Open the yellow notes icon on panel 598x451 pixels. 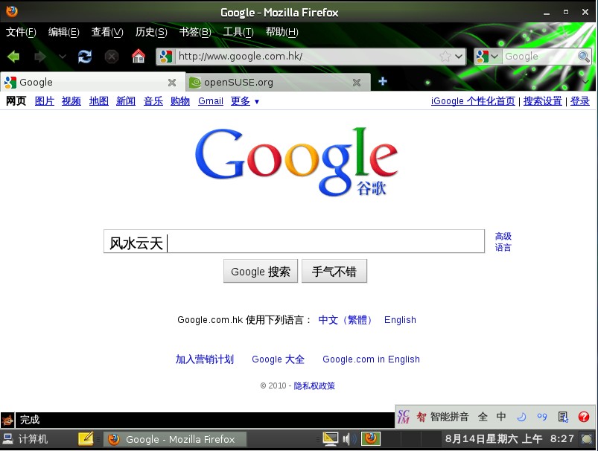(x=86, y=439)
